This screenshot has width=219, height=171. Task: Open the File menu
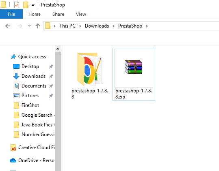pyautogui.click(x=11, y=14)
